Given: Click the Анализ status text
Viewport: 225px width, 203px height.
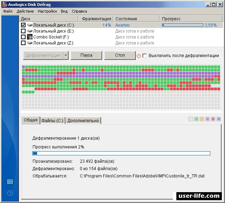Looking at the screenshot, I should [x=122, y=25].
